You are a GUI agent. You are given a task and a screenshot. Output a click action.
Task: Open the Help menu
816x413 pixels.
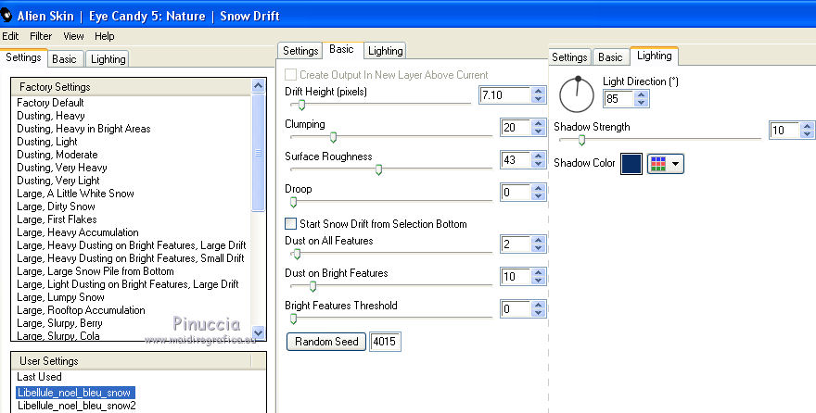pos(104,36)
